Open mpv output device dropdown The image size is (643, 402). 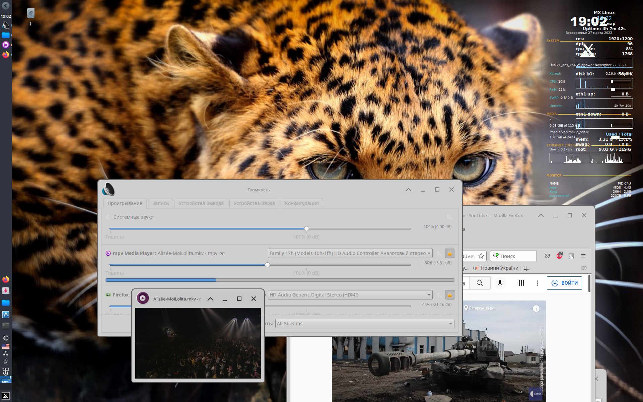pos(350,253)
